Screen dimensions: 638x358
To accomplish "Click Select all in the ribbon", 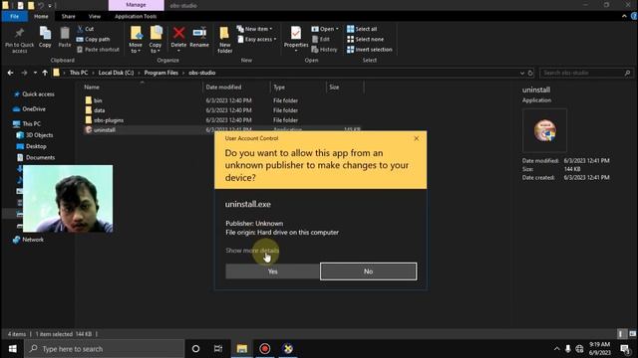I will pyautogui.click(x=362, y=29).
